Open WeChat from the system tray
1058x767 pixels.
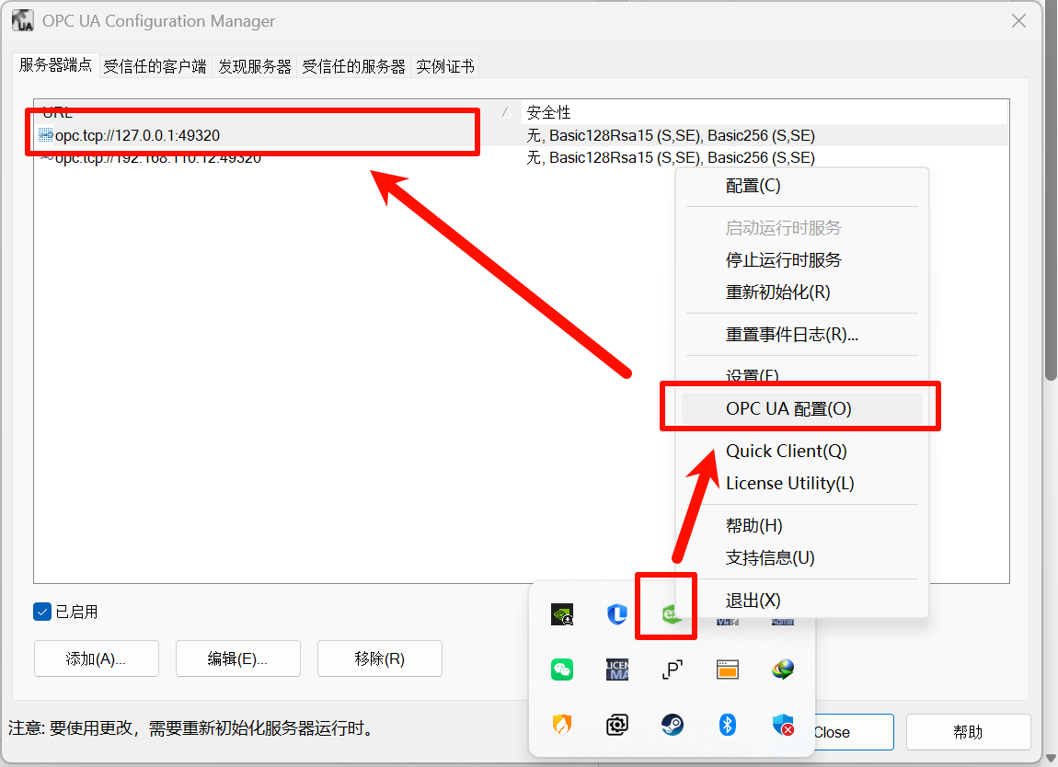pos(562,670)
